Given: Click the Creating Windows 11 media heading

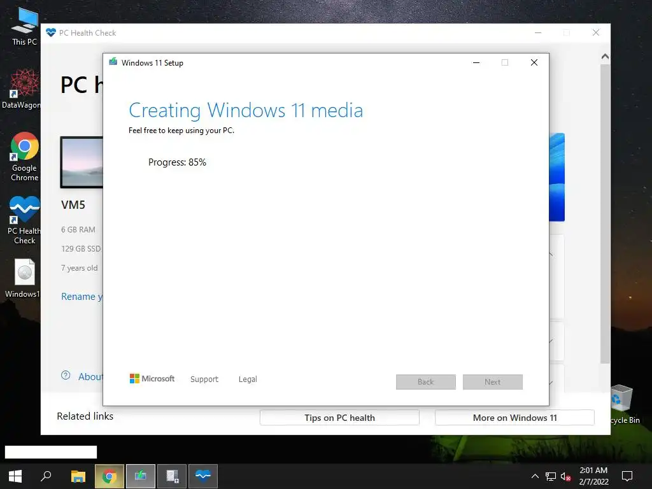Looking at the screenshot, I should [x=246, y=111].
